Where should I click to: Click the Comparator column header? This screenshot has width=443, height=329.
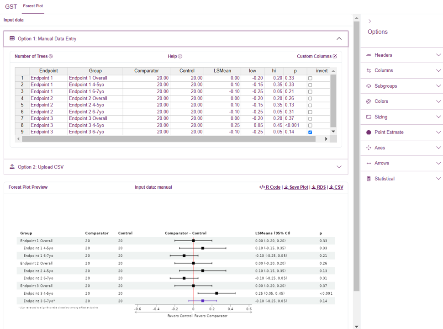[x=147, y=71]
